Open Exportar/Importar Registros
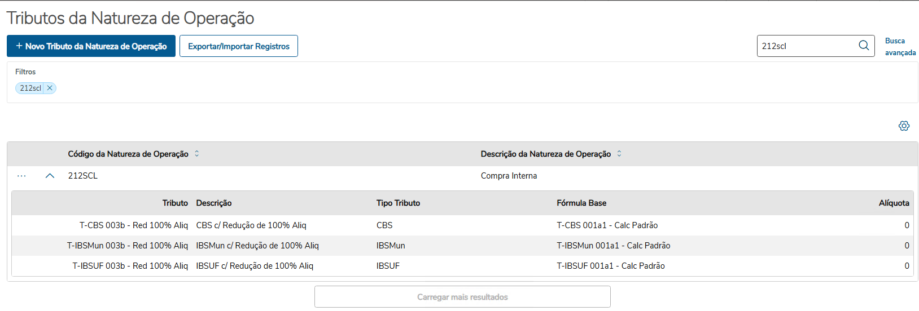This screenshot has height=311, width=919. pos(238,46)
